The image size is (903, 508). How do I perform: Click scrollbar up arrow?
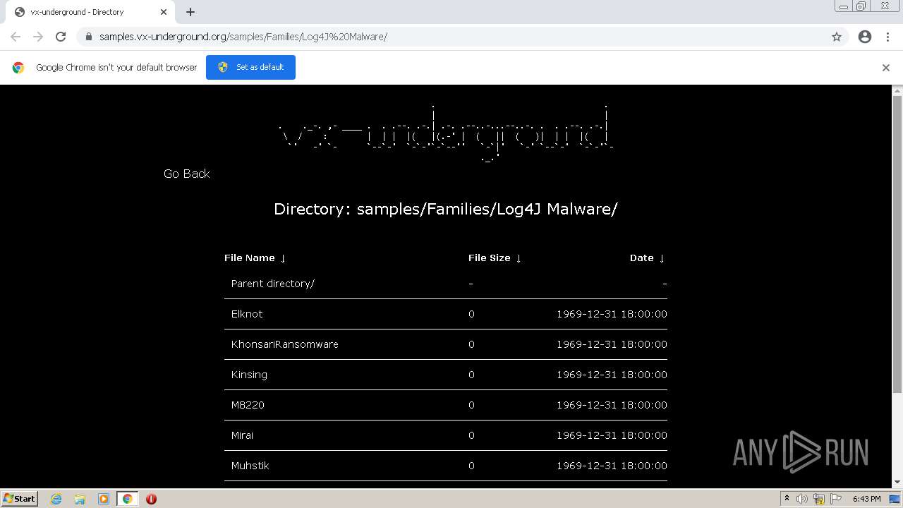[x=897, y=90]
